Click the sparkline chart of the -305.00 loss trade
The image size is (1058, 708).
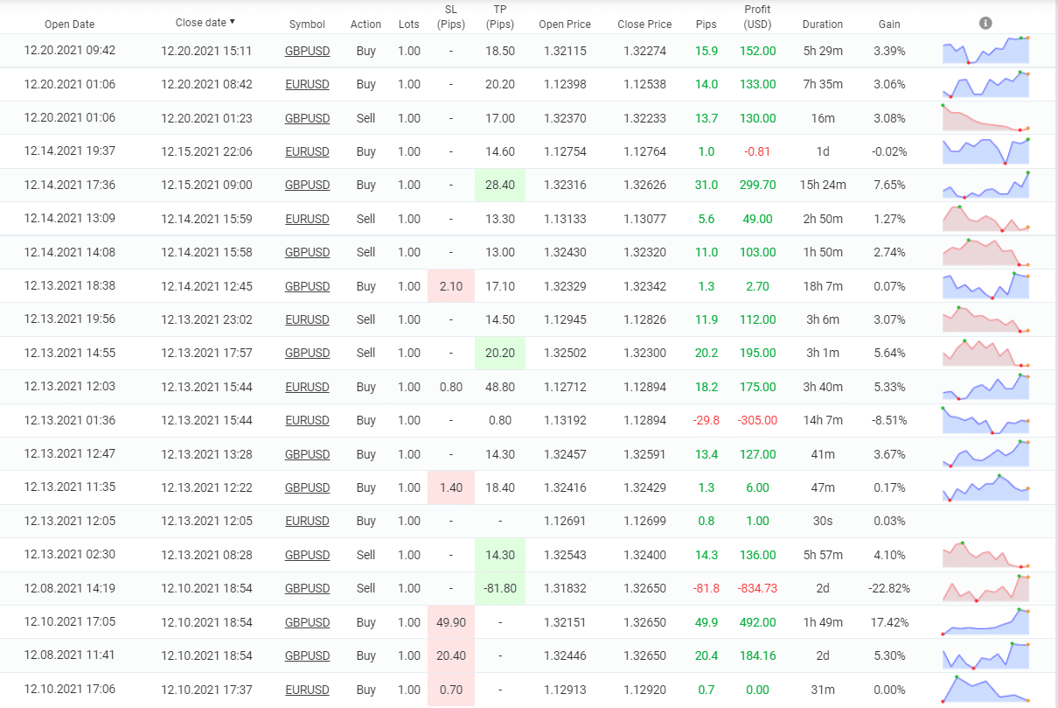coord(985,420)
